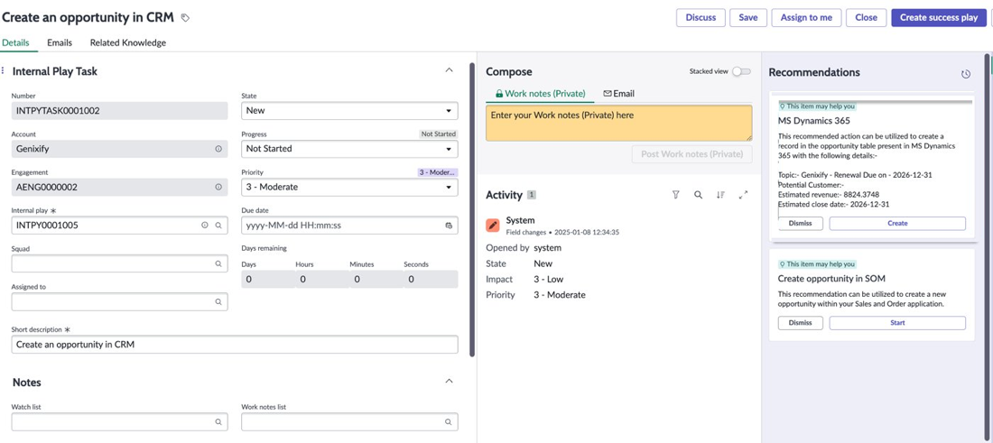
Task: Open the Account Genixify info icon
Action: 218,149
